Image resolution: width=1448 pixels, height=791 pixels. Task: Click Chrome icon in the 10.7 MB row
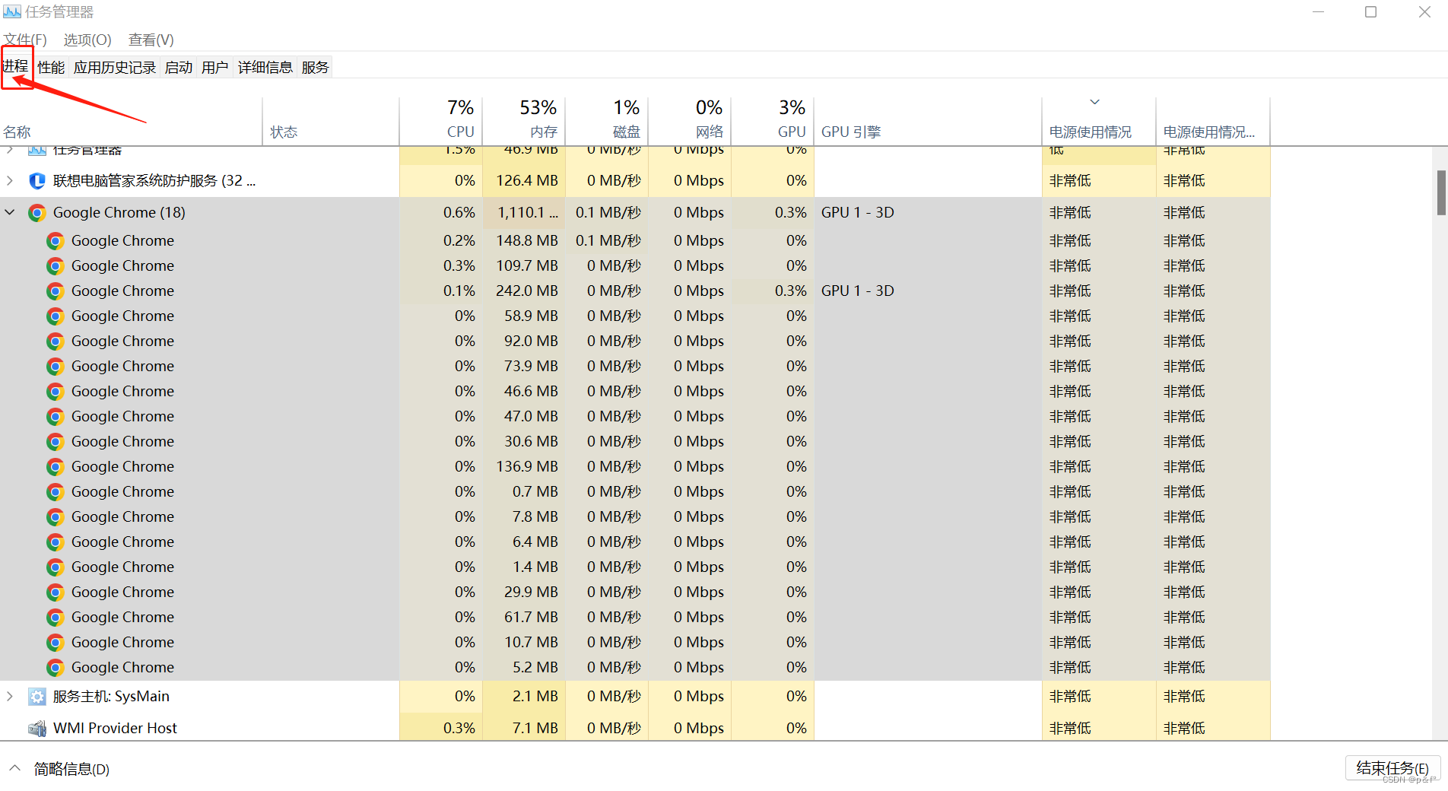point(55,643)
